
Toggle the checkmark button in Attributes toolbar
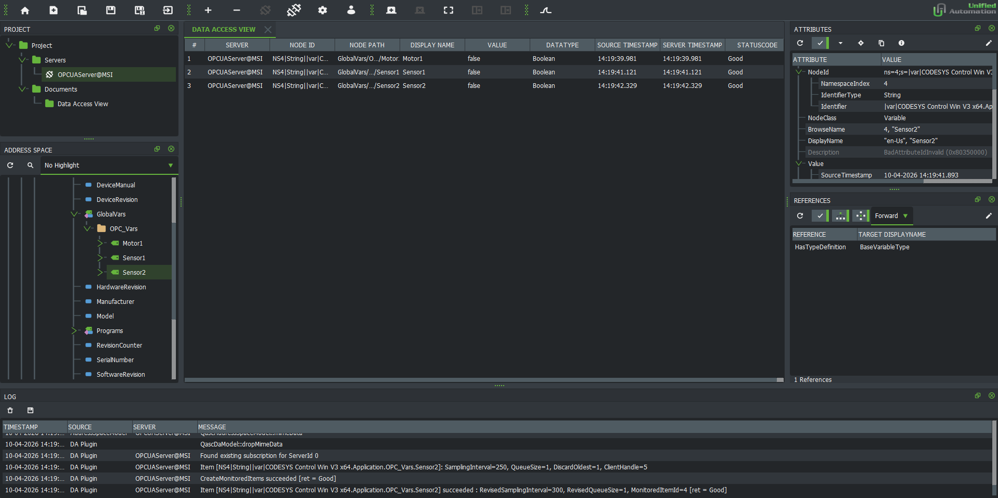click(820, 43)
